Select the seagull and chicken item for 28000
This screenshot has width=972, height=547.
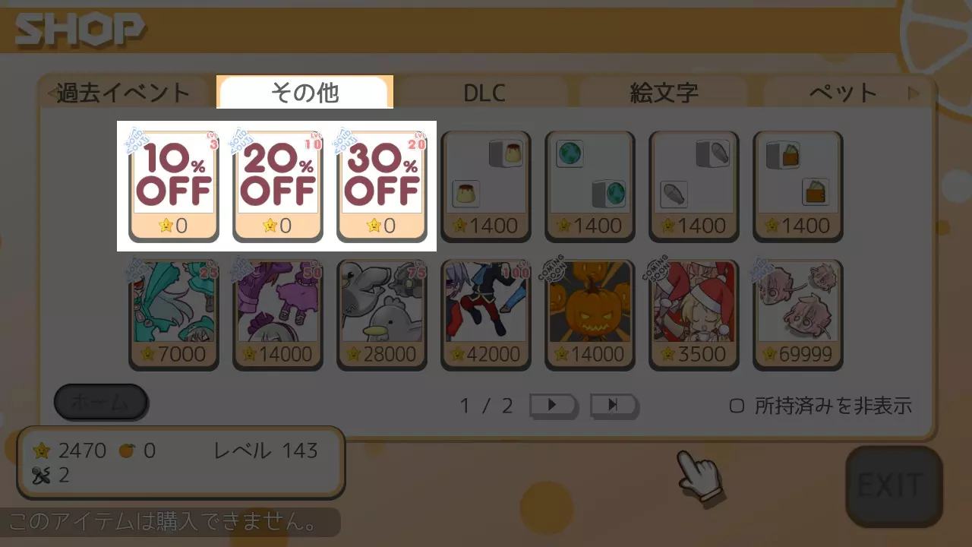click(x=382, y=315)
